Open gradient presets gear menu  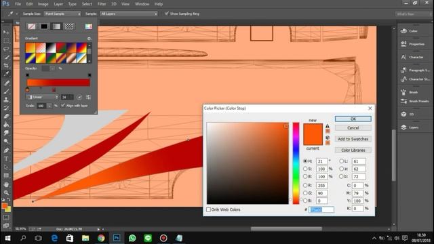pyautogui.click(x=89, y=39)
